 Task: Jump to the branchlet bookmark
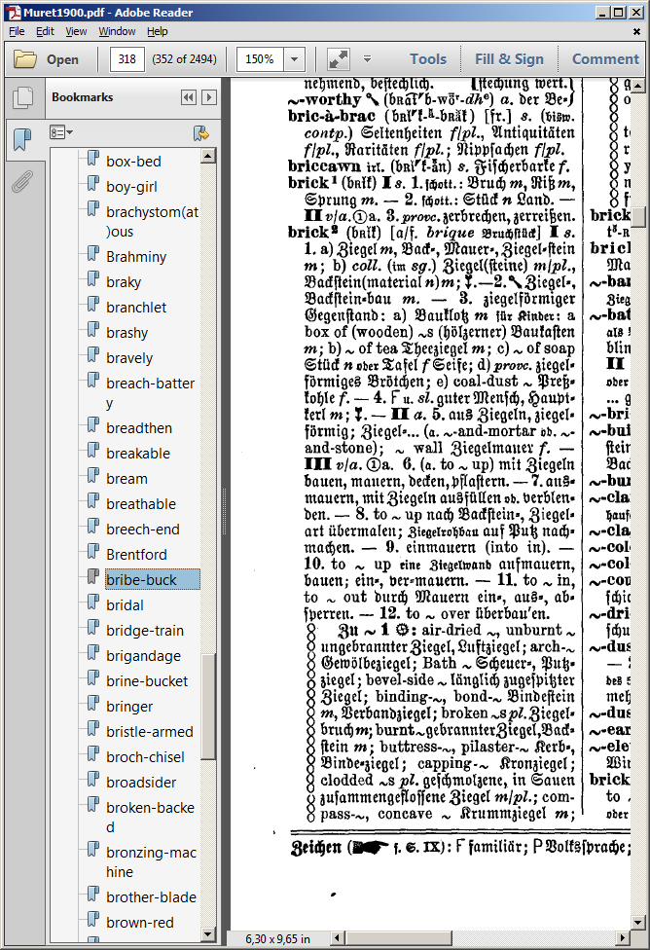136,308
